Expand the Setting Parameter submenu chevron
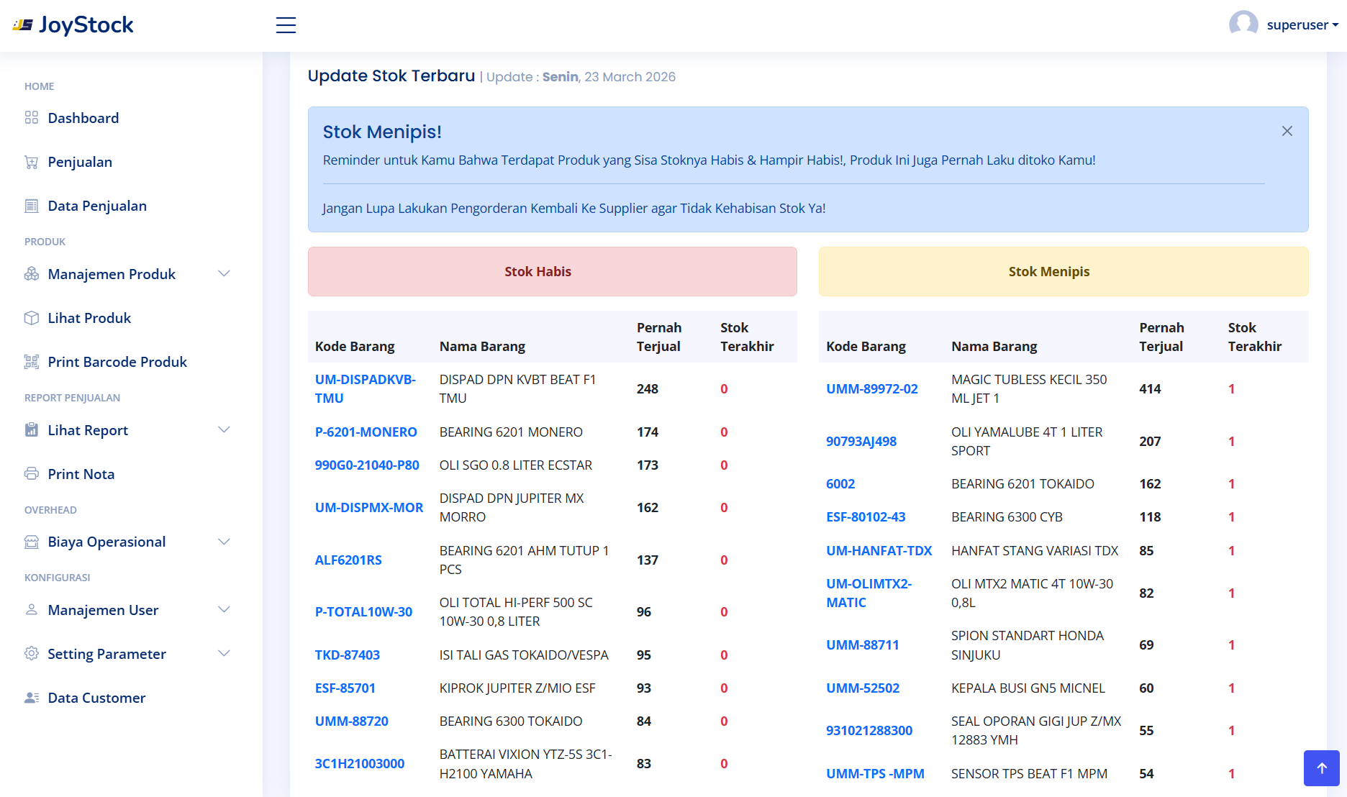Viewport: 1347px width, 797px height. [x=224, y=654]
